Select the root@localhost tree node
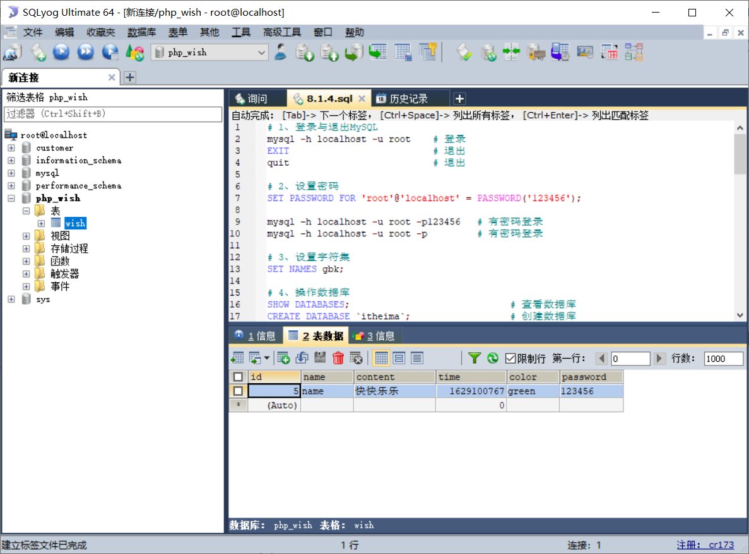This screenshot has height=554, width=749. click(x=54, y=135)
